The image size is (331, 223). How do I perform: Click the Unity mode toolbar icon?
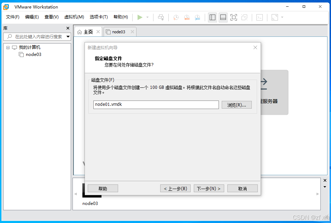244,17
